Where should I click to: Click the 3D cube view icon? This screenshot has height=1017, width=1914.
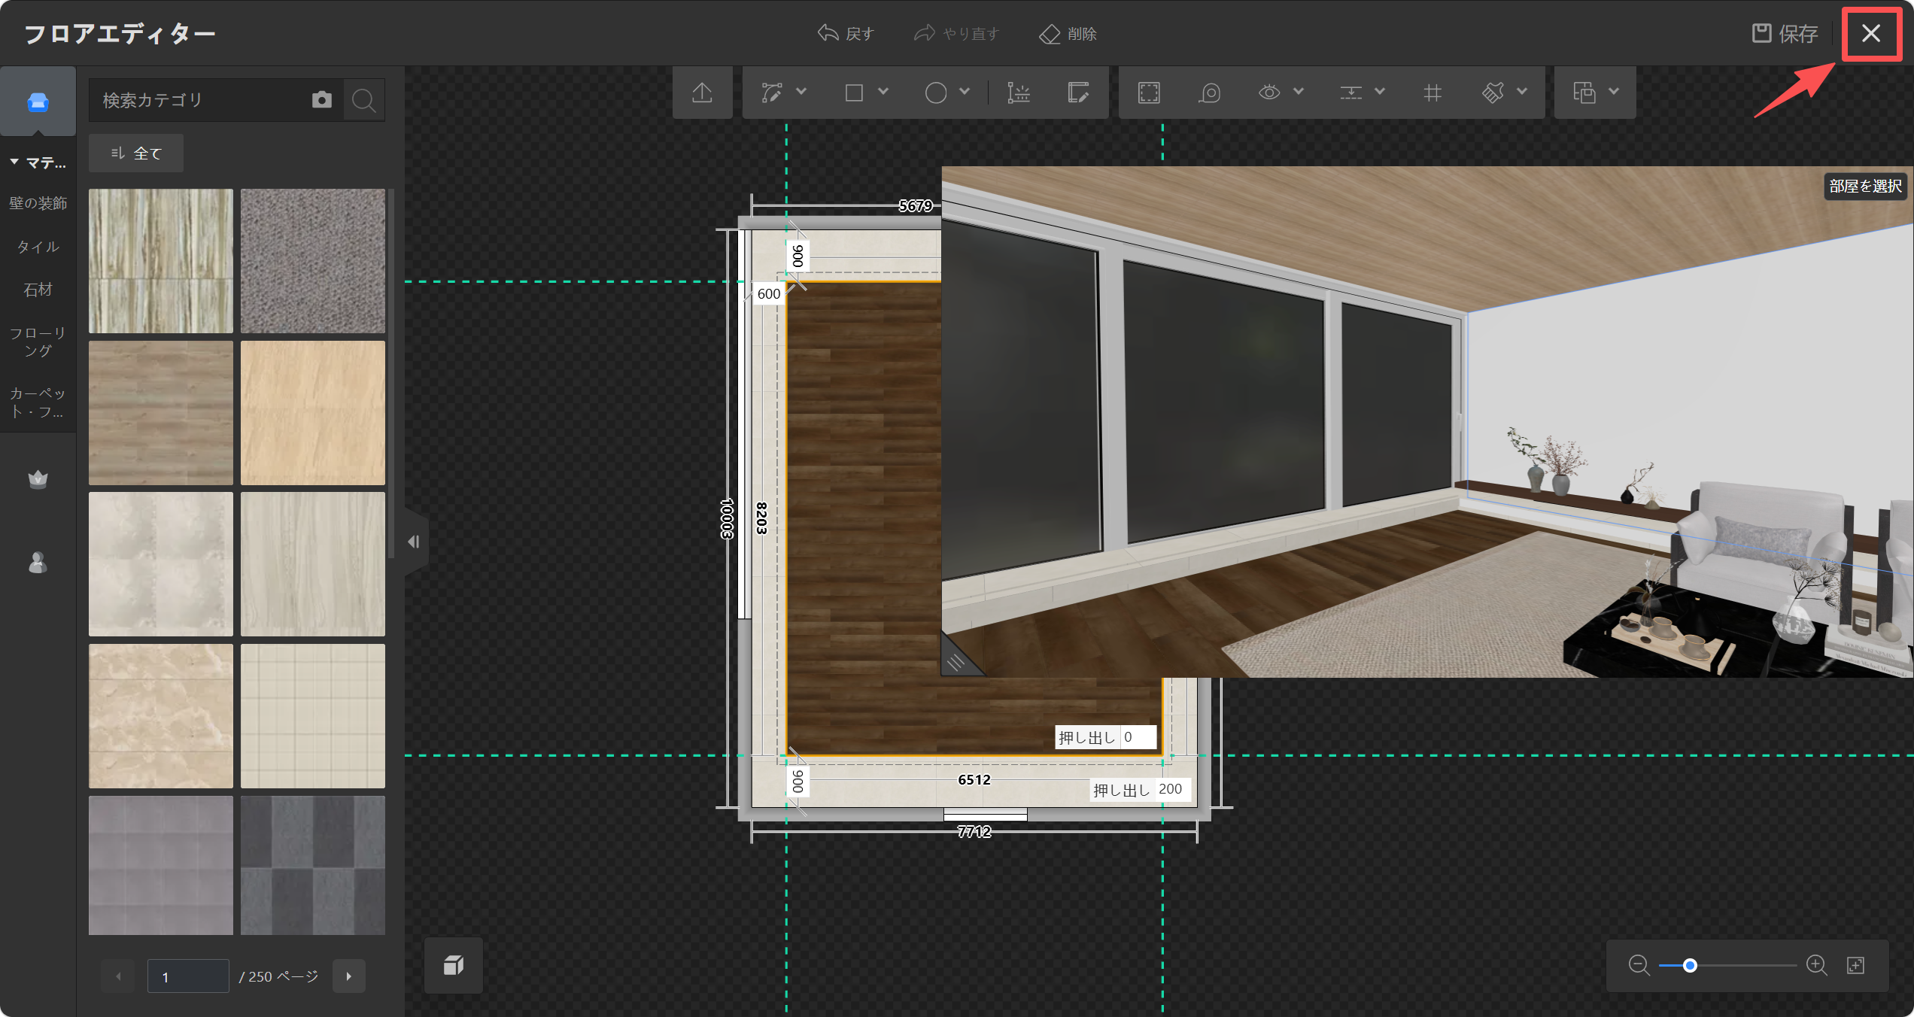pos(454,965)
